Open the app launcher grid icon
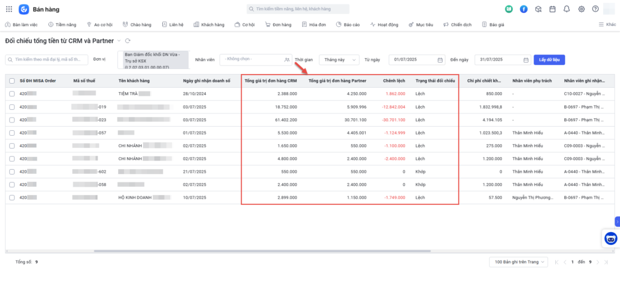Image resolution: width=620 pixels, height=297 pixels. 8,9
